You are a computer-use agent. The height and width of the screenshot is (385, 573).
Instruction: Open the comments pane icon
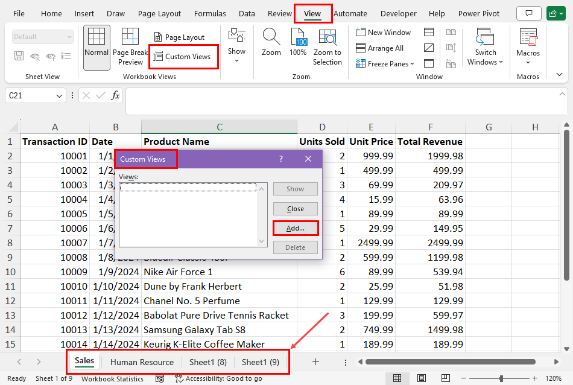pos(529,13)
